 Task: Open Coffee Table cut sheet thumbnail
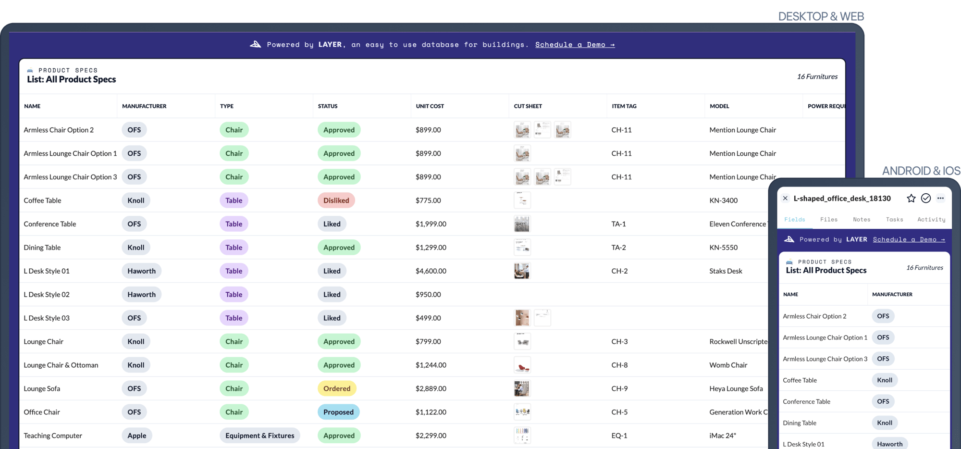coord(522,200)
